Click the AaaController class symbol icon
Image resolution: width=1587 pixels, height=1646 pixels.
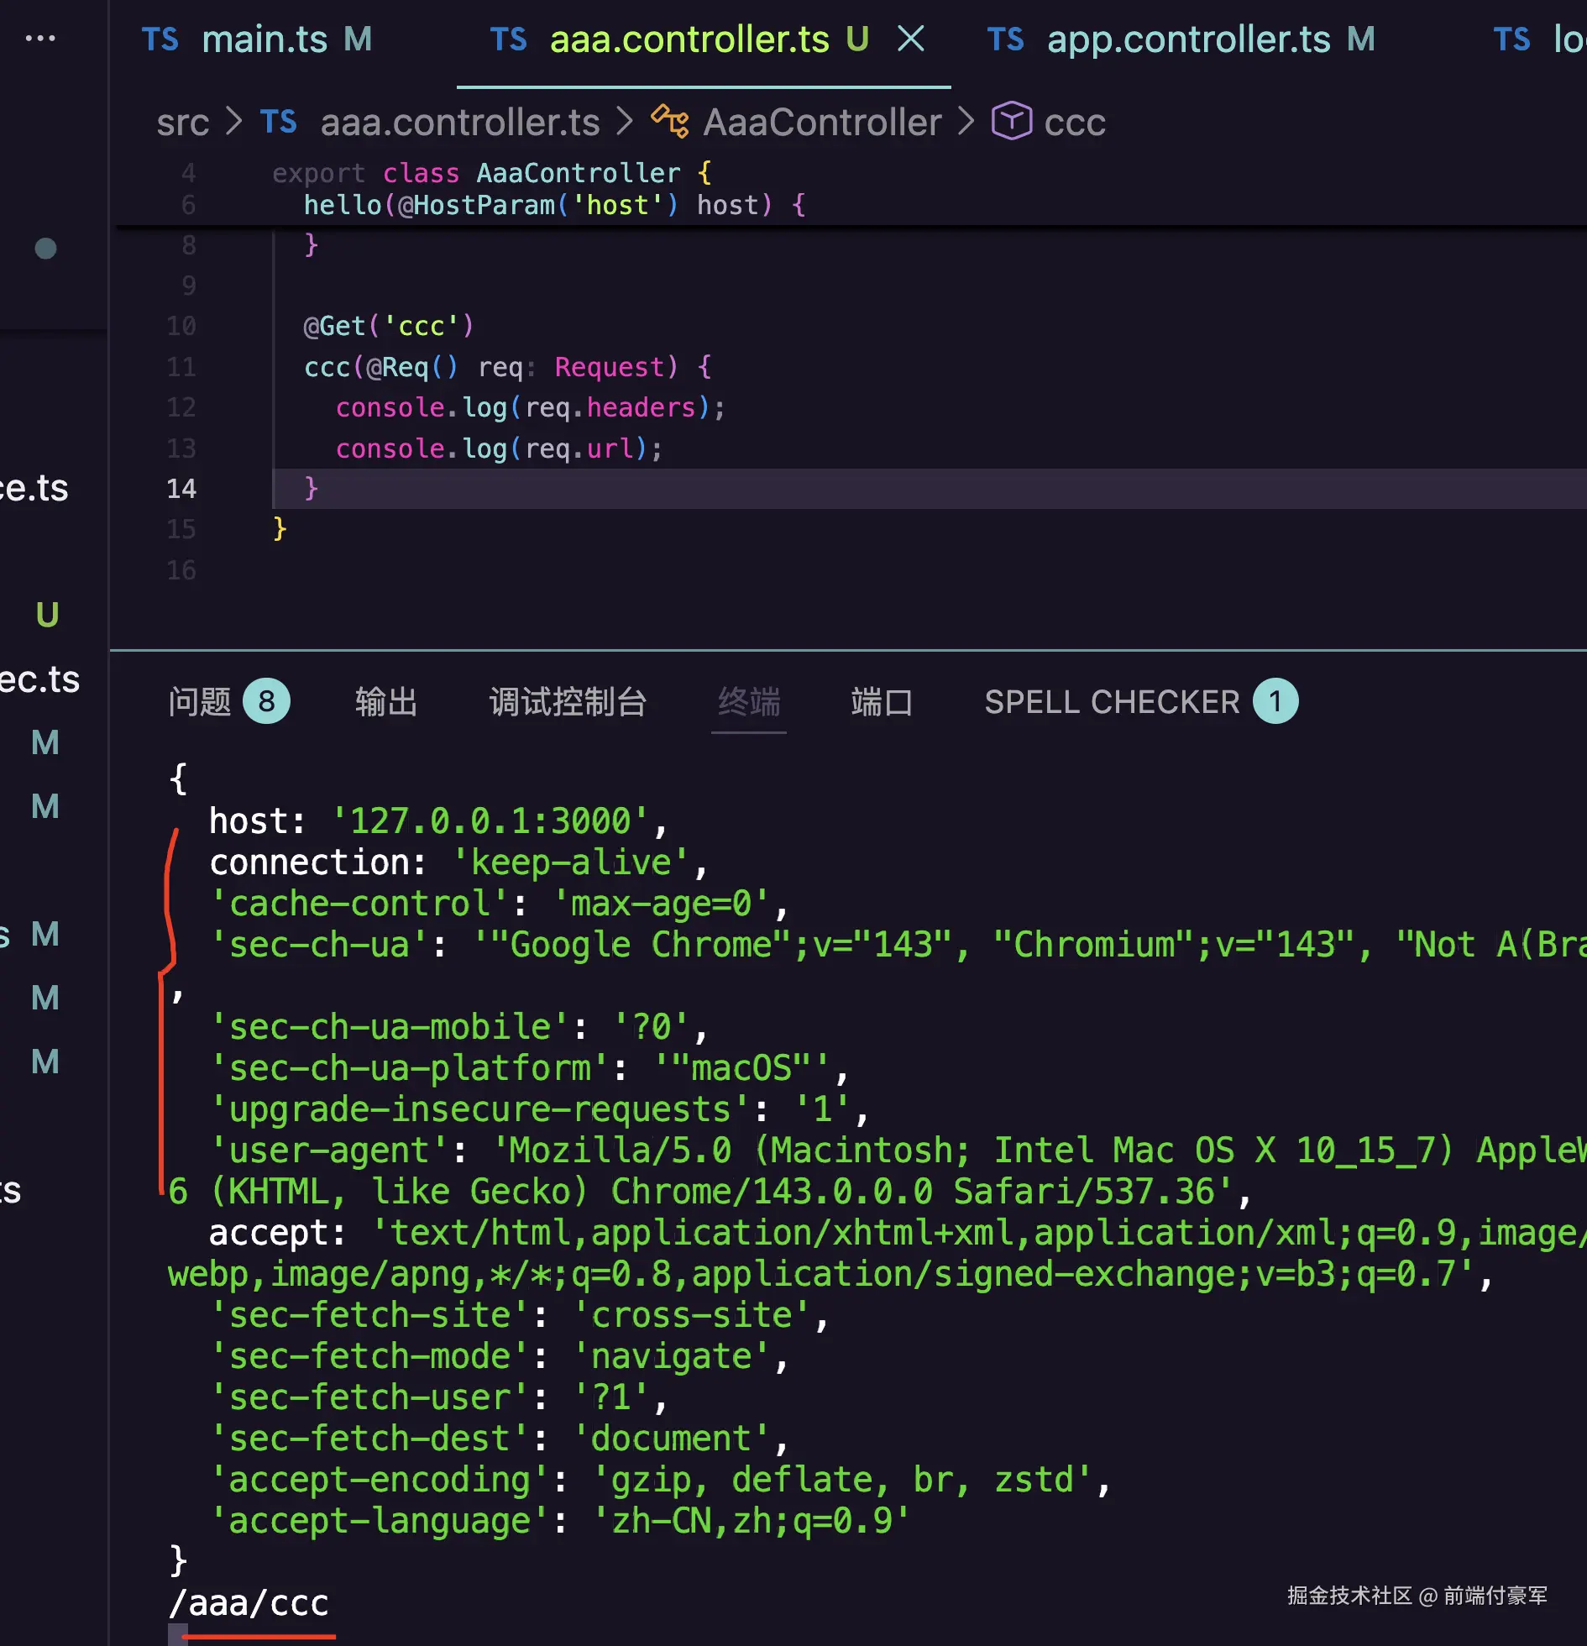pos(670,122)
